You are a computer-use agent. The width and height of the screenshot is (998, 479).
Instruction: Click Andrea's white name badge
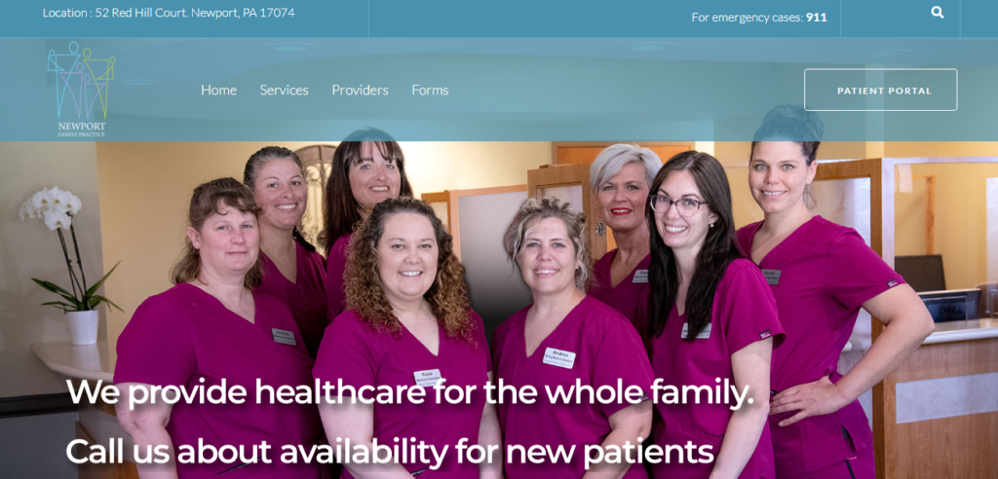pos(558,358)
